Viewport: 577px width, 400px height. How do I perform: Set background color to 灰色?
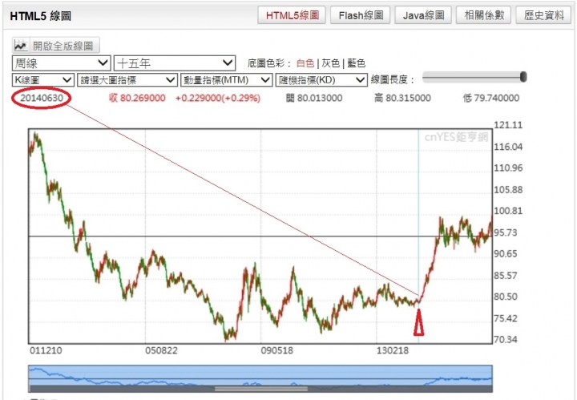click(x=330, y=63)
